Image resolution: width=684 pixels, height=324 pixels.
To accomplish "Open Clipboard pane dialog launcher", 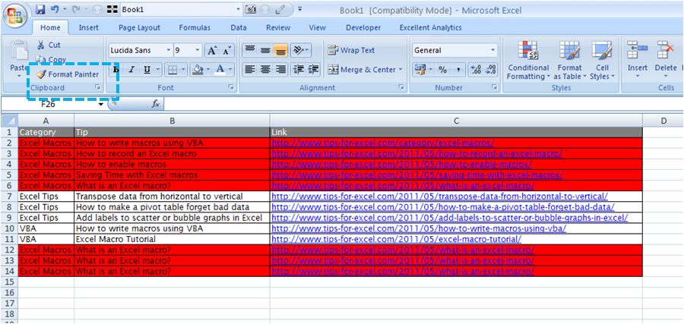I will (x=98, y=87).
